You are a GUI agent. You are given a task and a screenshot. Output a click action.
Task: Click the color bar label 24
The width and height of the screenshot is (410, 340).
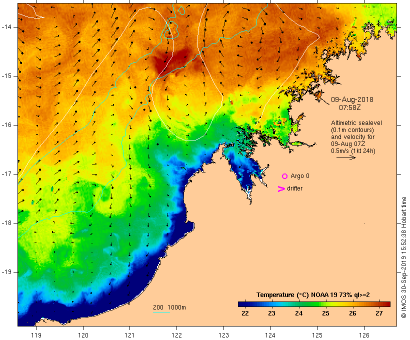tap(299, 313)
